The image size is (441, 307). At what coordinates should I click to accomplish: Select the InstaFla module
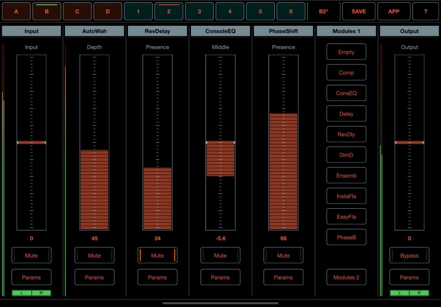346,196
